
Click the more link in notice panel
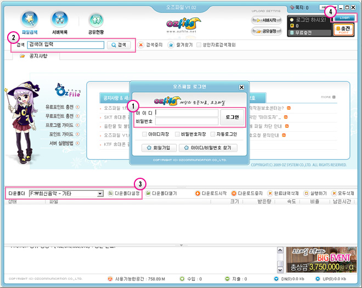(x=328, y=97)
